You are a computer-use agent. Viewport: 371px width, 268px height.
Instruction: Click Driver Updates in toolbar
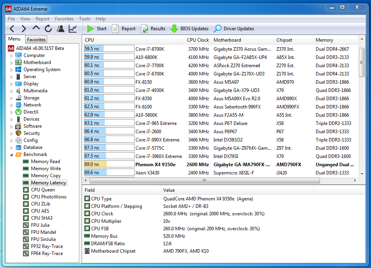click(234, 29)
